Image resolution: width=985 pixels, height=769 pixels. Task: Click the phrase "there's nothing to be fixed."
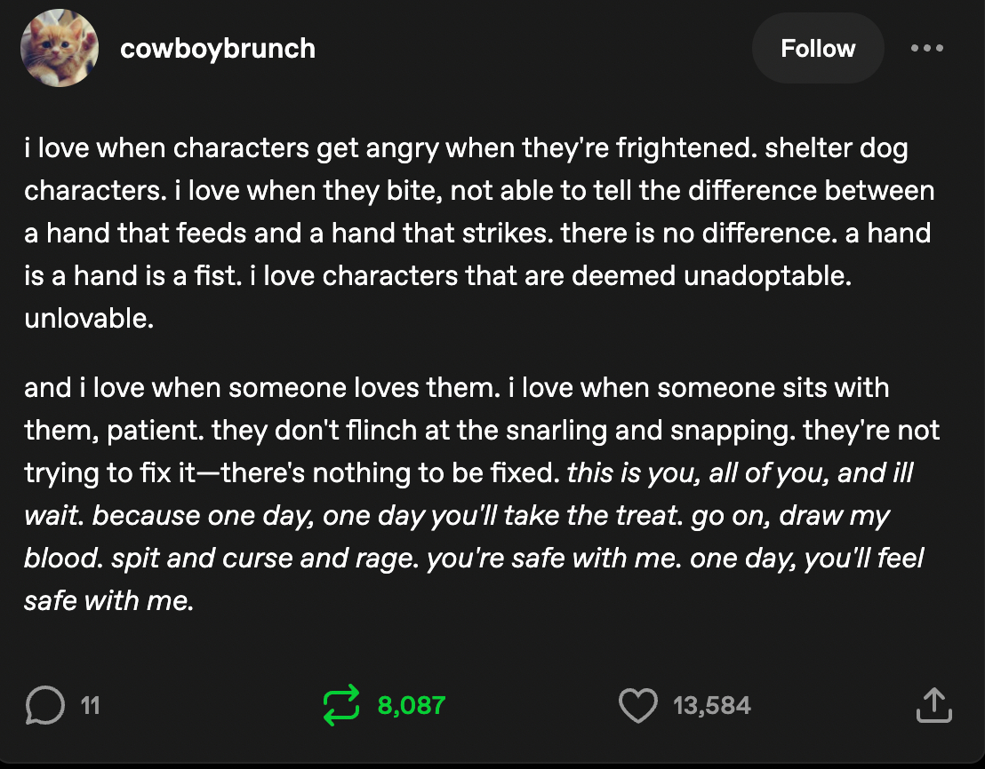click(389, 473)
